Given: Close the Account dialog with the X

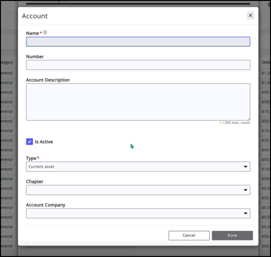Looking at the screenshot, I should (250, 15).
